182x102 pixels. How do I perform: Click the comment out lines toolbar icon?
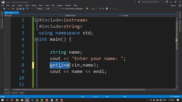(100, 9)
